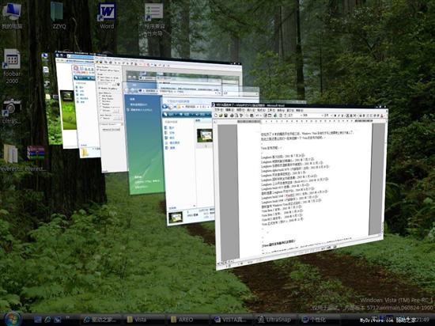Open the foobar2000 desktop shortcut
Image resolution: width=435 pixels, height=326 pixels.
(x=12, y=66)
